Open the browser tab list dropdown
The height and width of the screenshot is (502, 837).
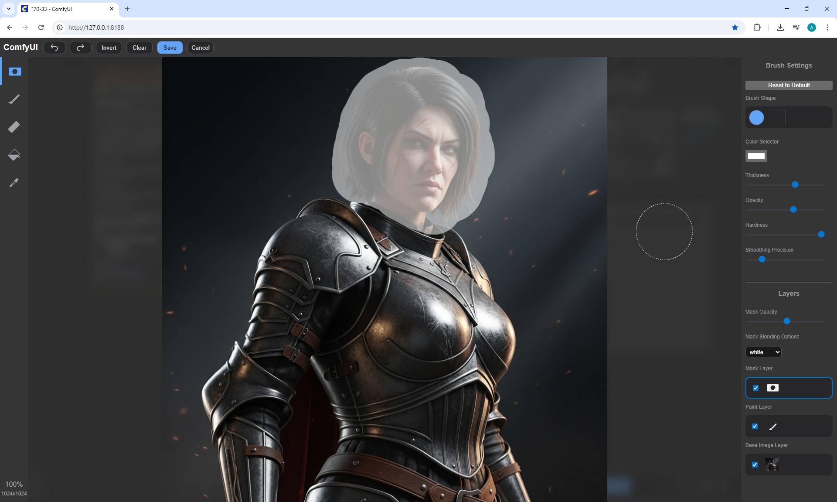click(8, 9)
